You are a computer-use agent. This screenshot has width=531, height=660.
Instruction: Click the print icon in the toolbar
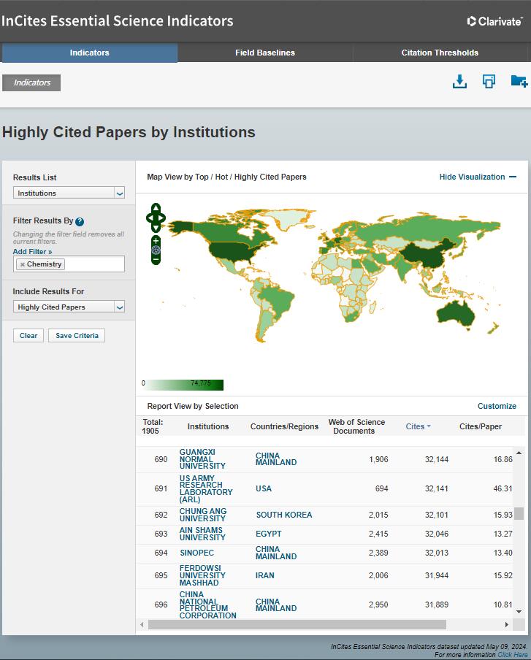[489, 81]
